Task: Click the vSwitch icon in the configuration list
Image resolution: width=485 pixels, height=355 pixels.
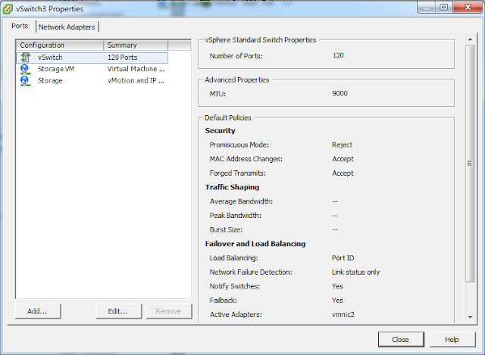Action: tap(25, 58)
